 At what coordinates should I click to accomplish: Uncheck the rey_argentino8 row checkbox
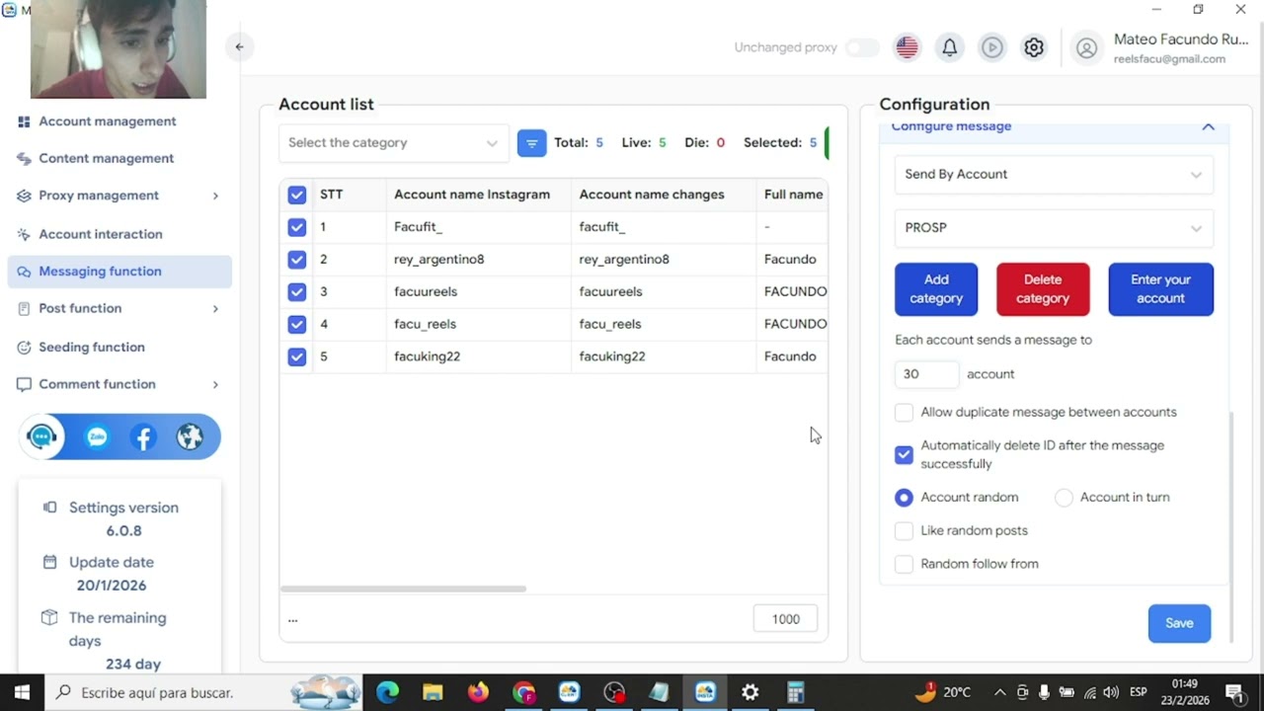(297, 260)
